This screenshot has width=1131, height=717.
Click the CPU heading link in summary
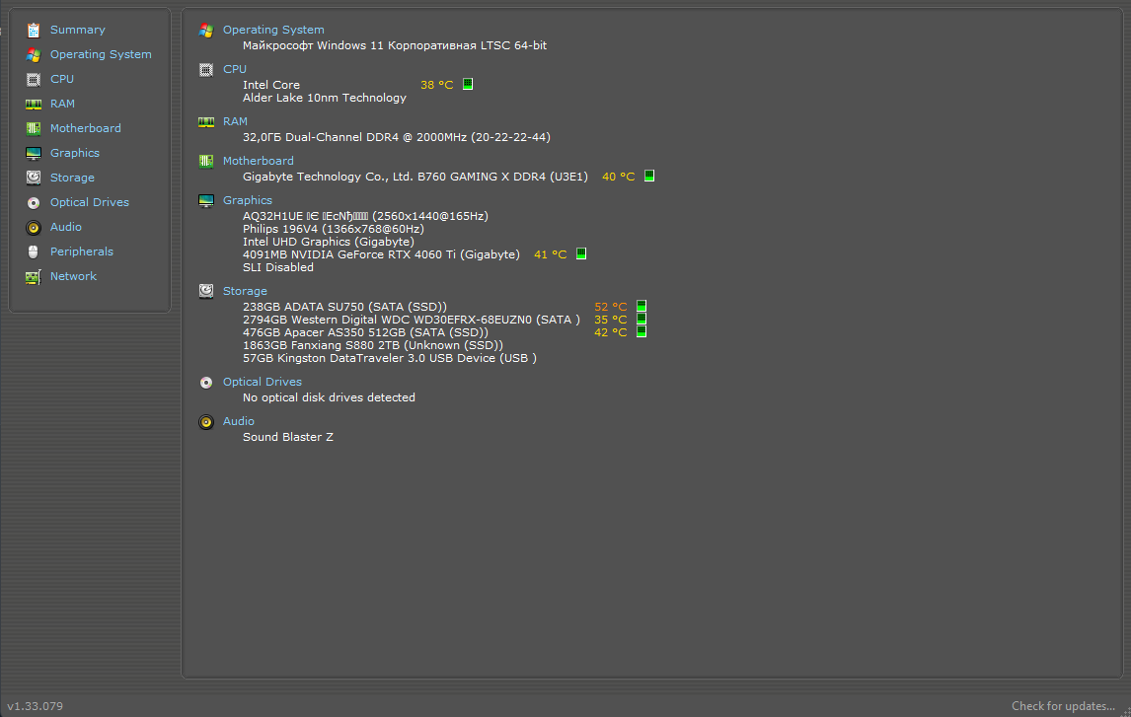click(x=235, y=69)
